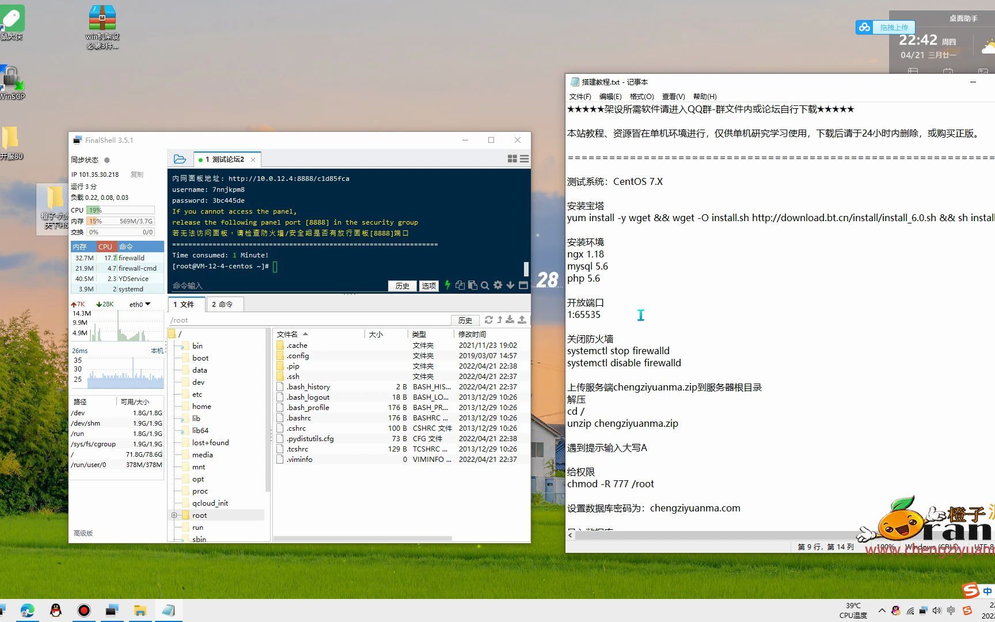Screen dimensions: 995x622
Task: Close the 测试论坛2 session tab
Action: point(253,160)
